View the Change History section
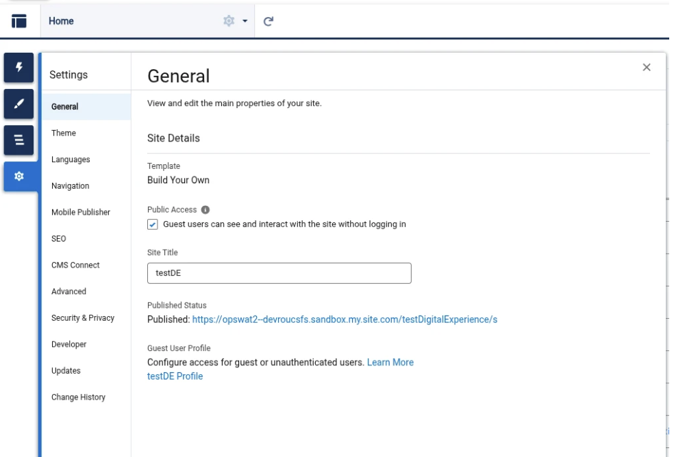 tap(78, 397)
